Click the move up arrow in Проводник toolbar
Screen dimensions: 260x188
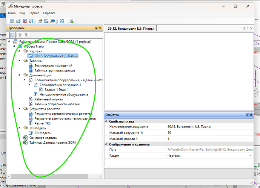pos(20,35)
